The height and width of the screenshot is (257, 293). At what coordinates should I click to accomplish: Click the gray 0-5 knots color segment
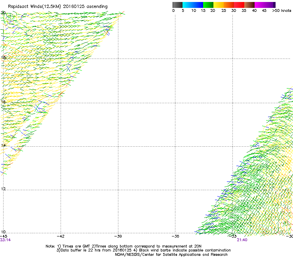177,5
